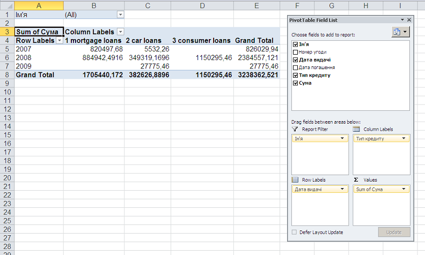Select the row 8 header

coord(6,75)
